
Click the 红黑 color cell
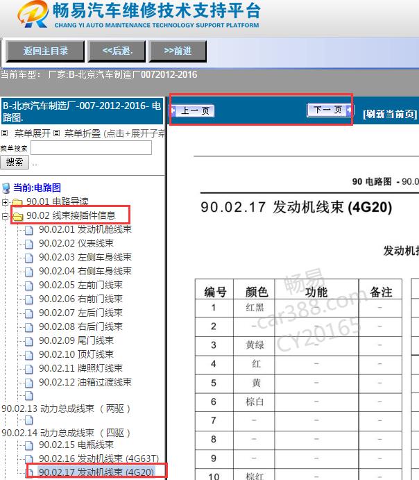(x=255, y=307)
